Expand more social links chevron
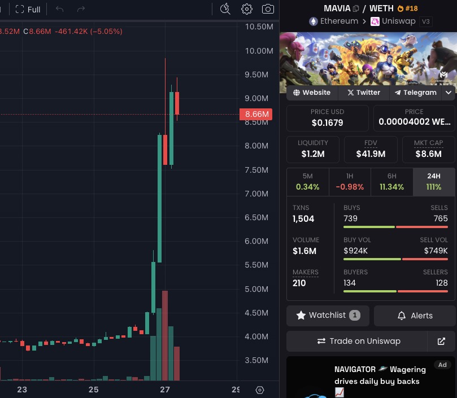This screenshot has width=457, height=398. [x=449, y=93]
